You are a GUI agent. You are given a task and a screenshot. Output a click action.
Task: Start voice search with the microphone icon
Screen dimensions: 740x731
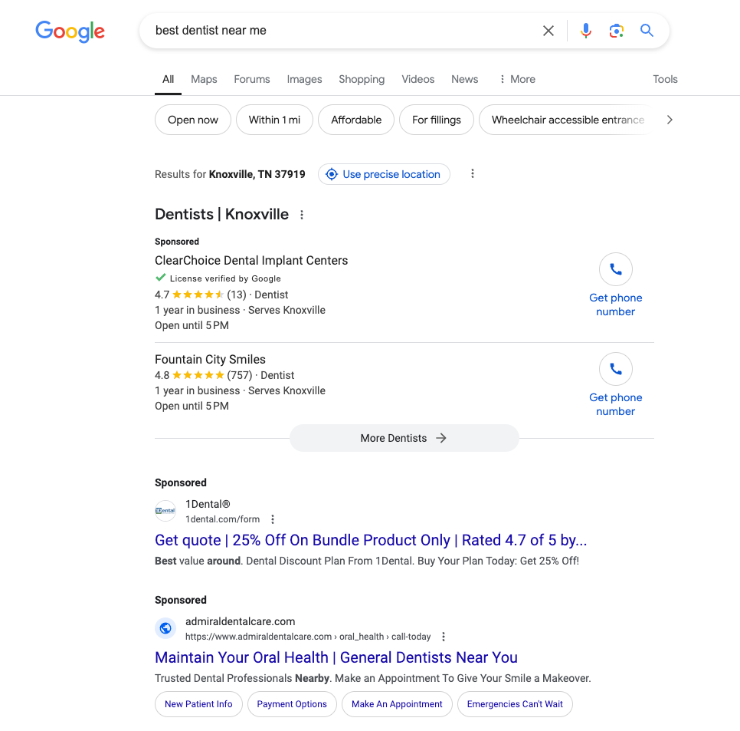[x=586, y=31]
